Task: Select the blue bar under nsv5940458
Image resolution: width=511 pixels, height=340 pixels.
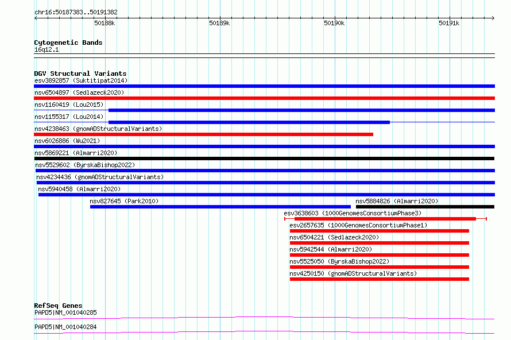Action: pyautogui.click(x=266, y=195)
